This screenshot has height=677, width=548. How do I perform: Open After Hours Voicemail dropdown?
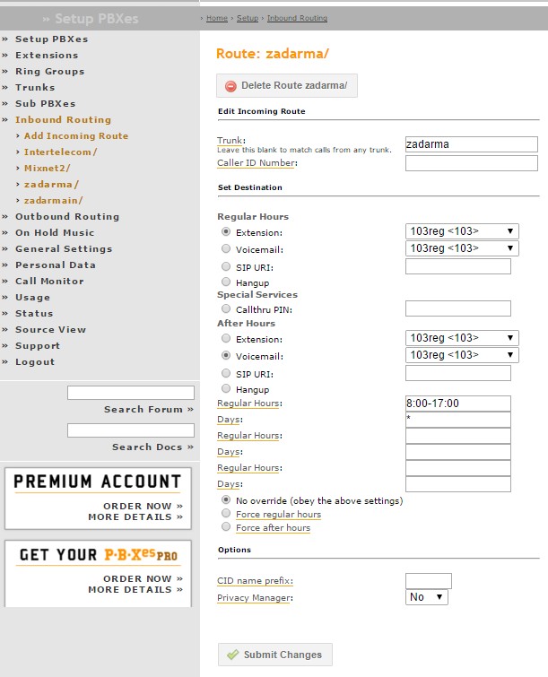click(x=462, y=355)
